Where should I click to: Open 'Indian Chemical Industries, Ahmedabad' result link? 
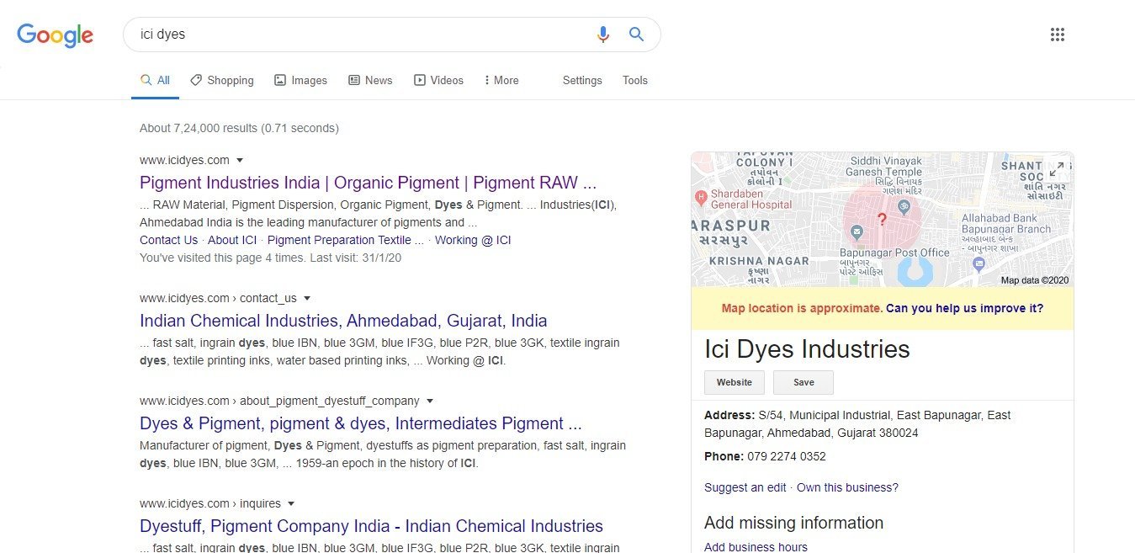point(343,321)
